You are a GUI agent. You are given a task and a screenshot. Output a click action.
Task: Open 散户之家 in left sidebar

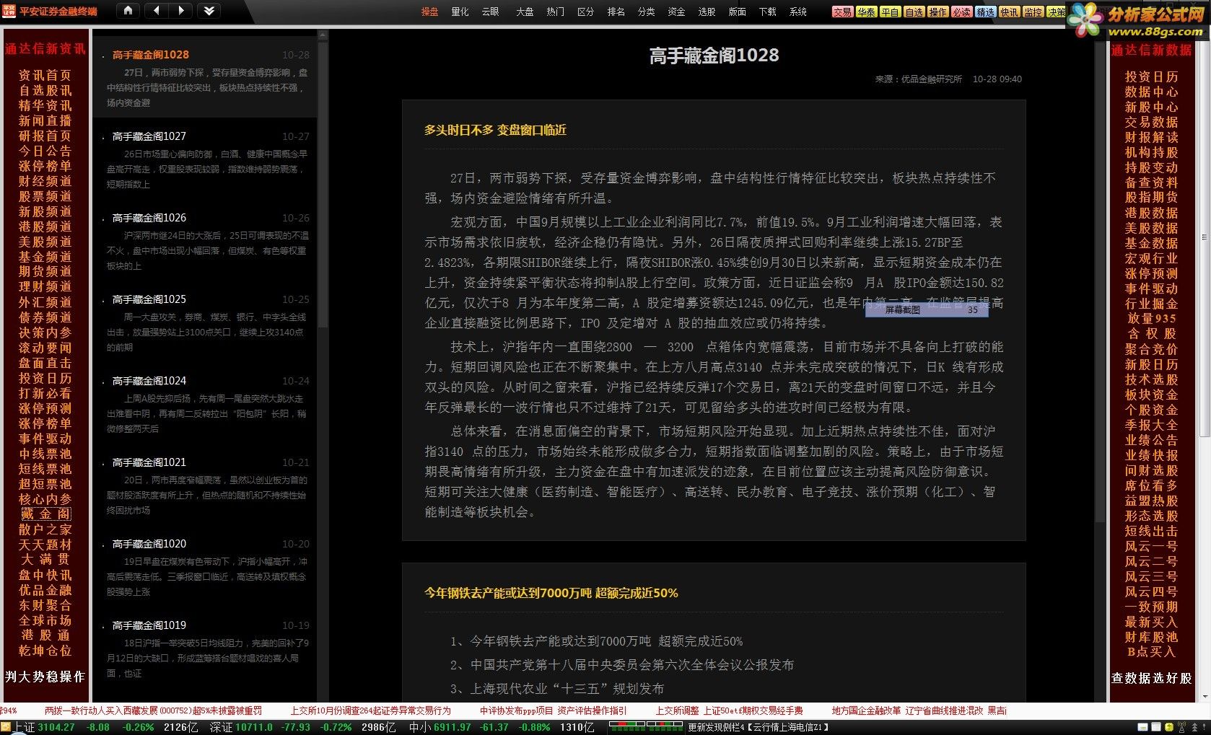45,529
